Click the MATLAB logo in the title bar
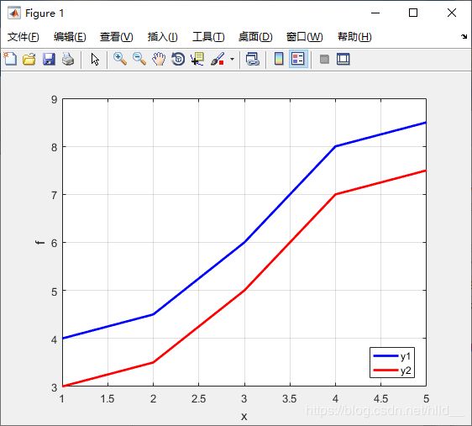 [14, 13]
